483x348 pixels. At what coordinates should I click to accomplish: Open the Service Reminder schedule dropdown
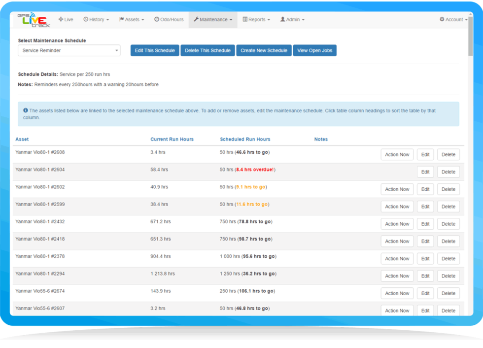coord(69,50)
